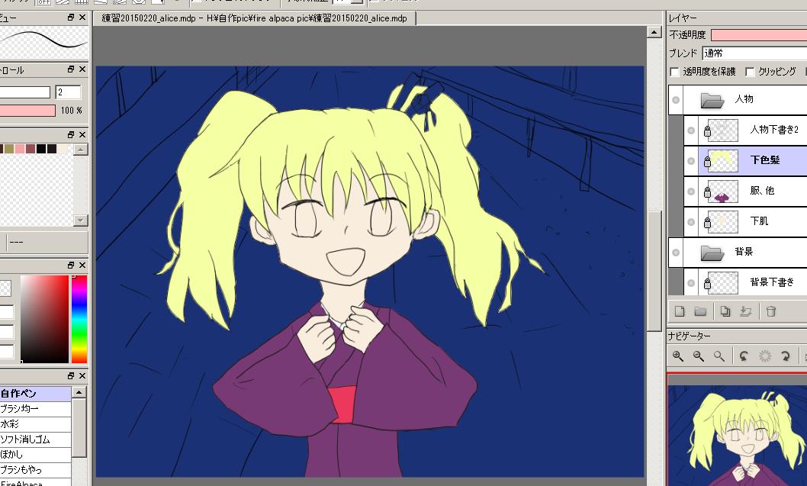Click canvas vertical scrollbar up arrow
This screenshot has height=486, width=807.
[654, 32]
